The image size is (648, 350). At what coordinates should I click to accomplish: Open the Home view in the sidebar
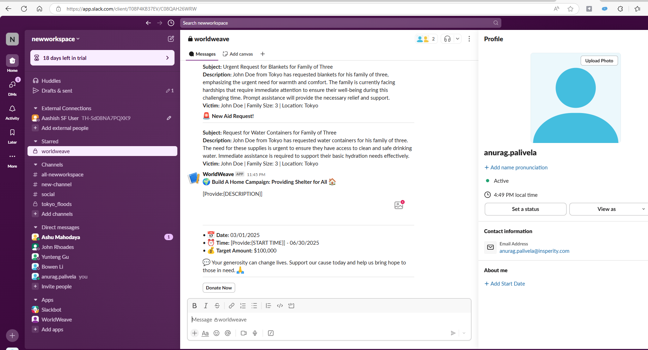click(x=12, y=63)
